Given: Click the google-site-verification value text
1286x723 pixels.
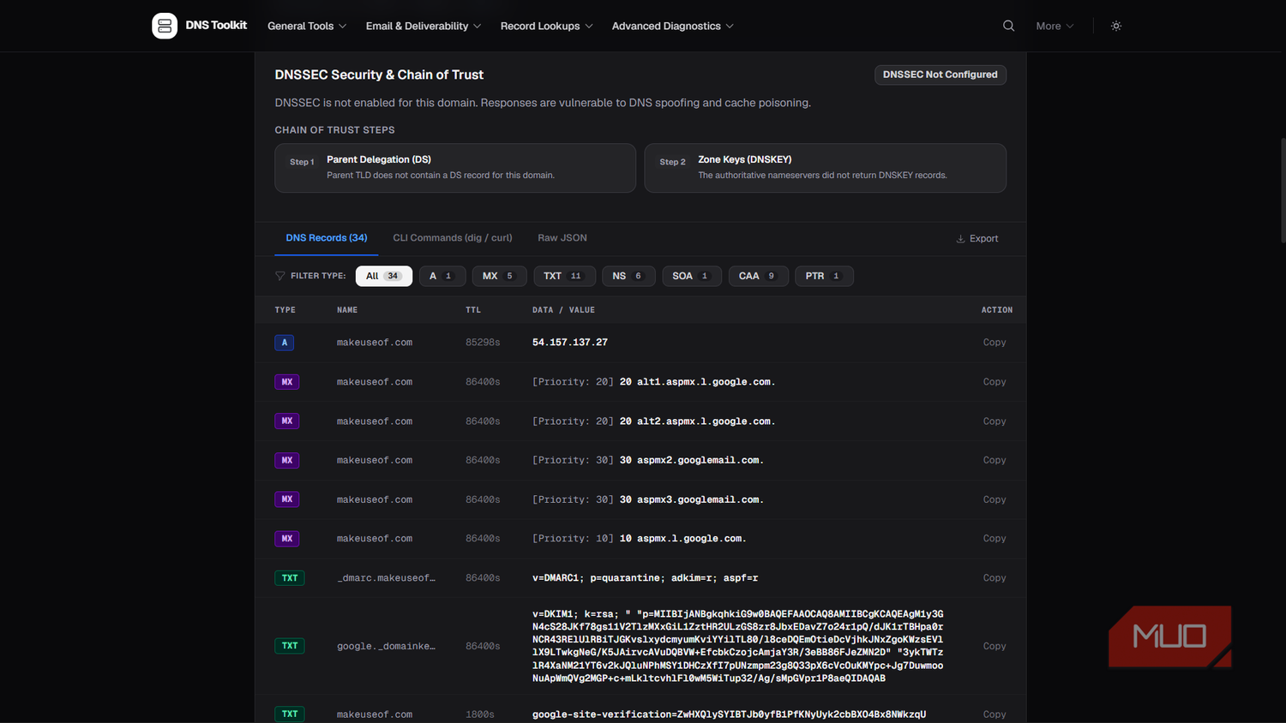Looking at the screenshot, I should pos(729,714).
